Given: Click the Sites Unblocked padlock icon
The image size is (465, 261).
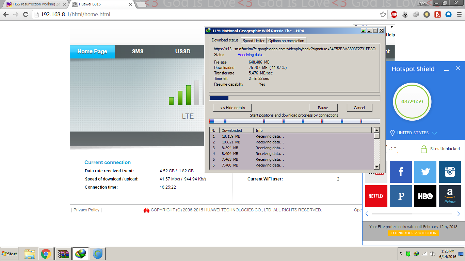Looking at the screenshot, I should 424,149.
